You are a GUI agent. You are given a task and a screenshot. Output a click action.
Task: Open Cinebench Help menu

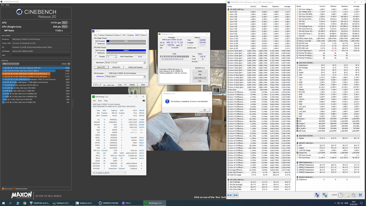point(7,5)
